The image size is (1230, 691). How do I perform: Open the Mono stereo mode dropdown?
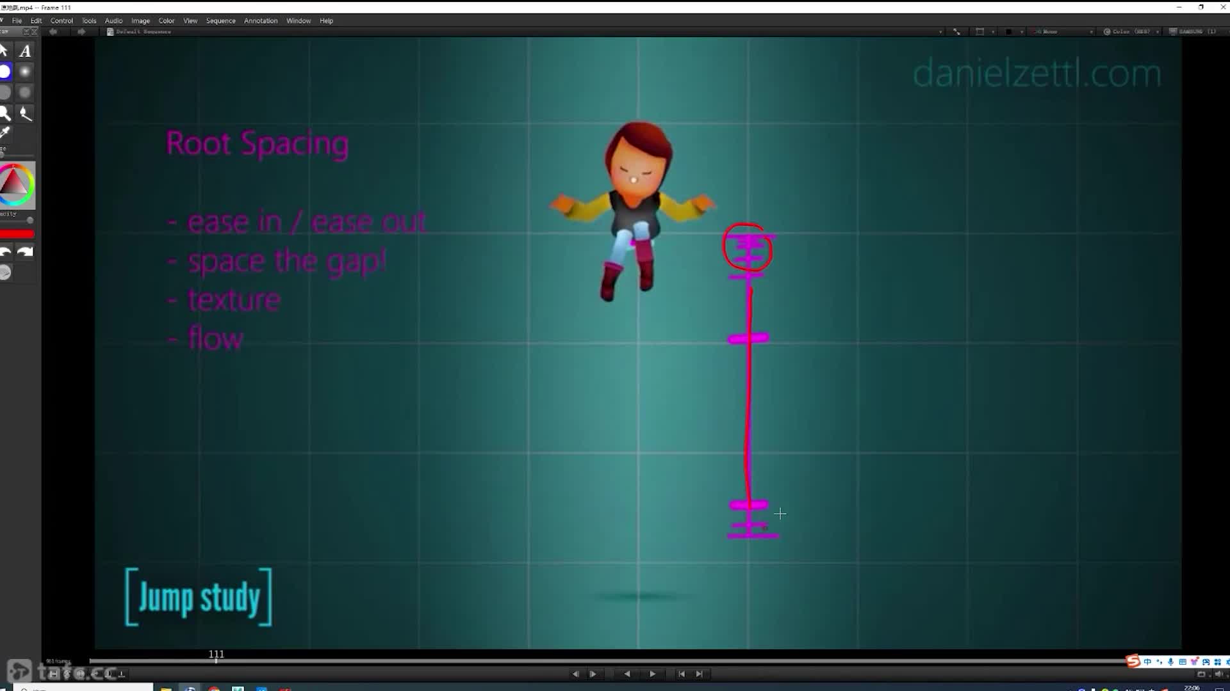pyautogui.click(x=1063, y=31)
